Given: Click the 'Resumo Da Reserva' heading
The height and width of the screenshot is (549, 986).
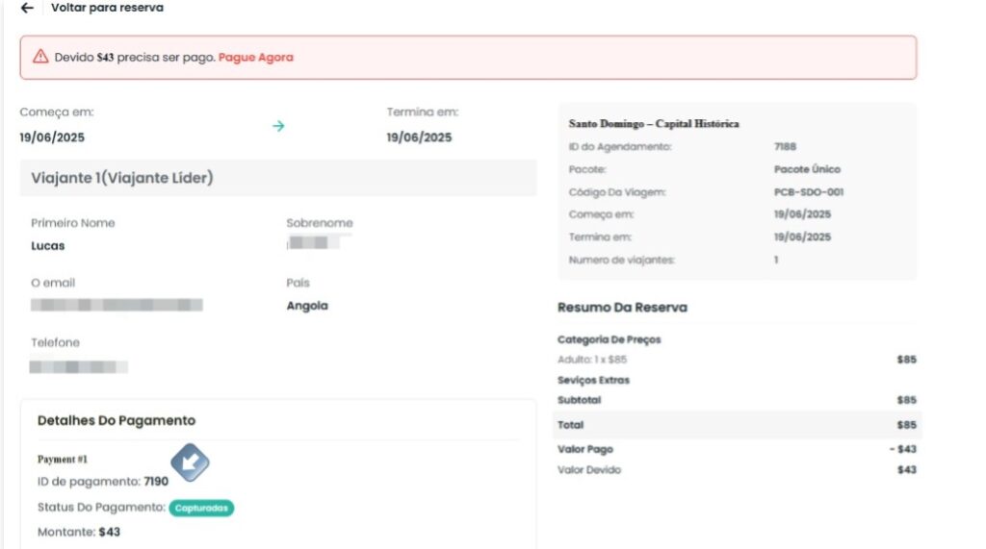Looking at the screenshot, I should pyautogui.click(x=622, y=308).
